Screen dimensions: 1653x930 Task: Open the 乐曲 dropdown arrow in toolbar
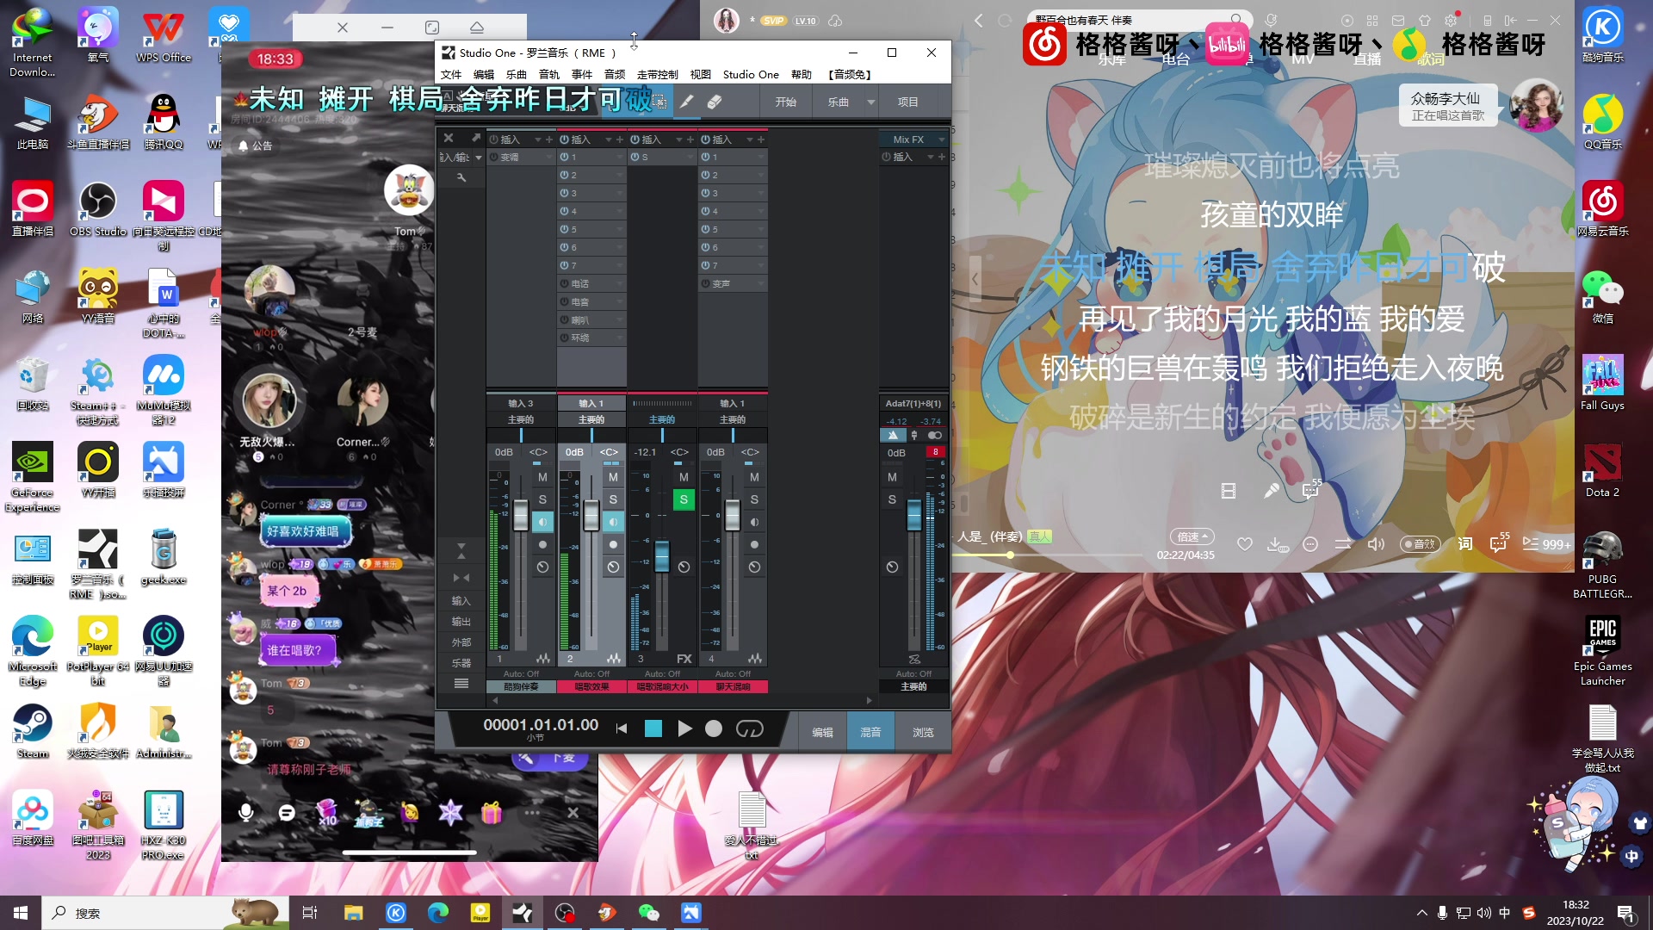tap(871, 102)
